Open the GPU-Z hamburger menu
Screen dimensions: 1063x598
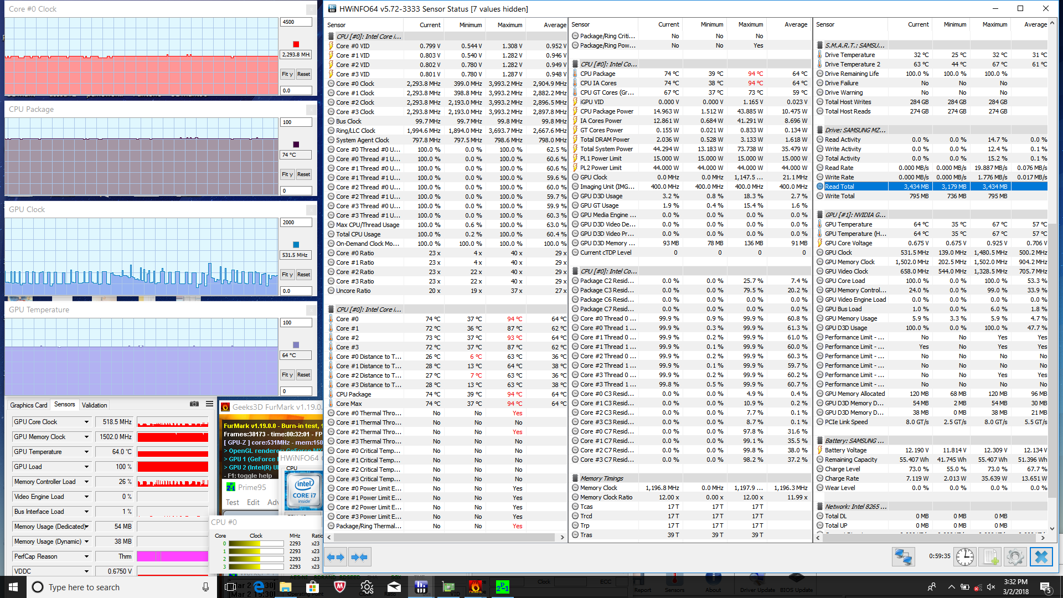[209, 404]
